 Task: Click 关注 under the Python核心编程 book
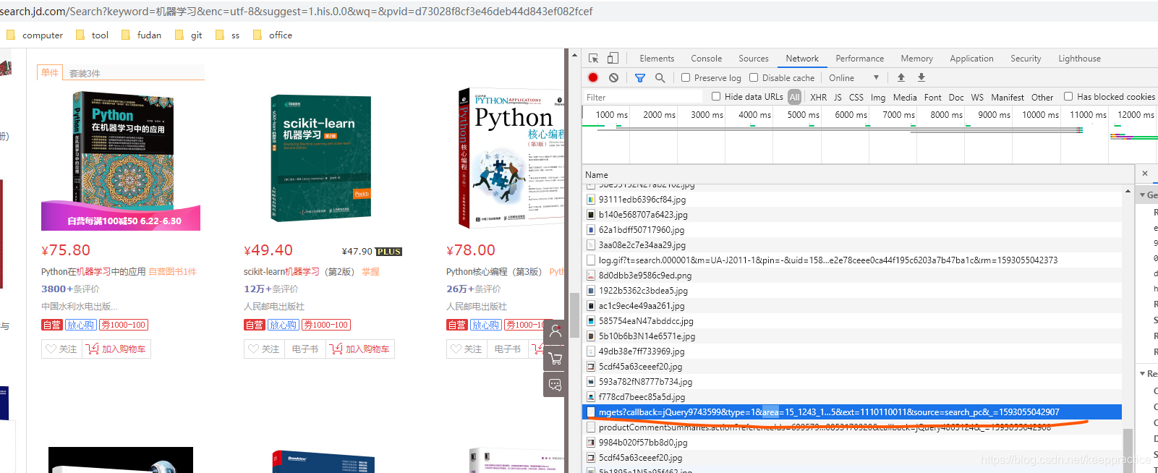[x=466, y=349]
